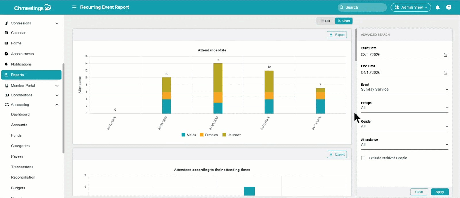
Task: Export the Attendance Rate chart
Action: click(337, 35)
